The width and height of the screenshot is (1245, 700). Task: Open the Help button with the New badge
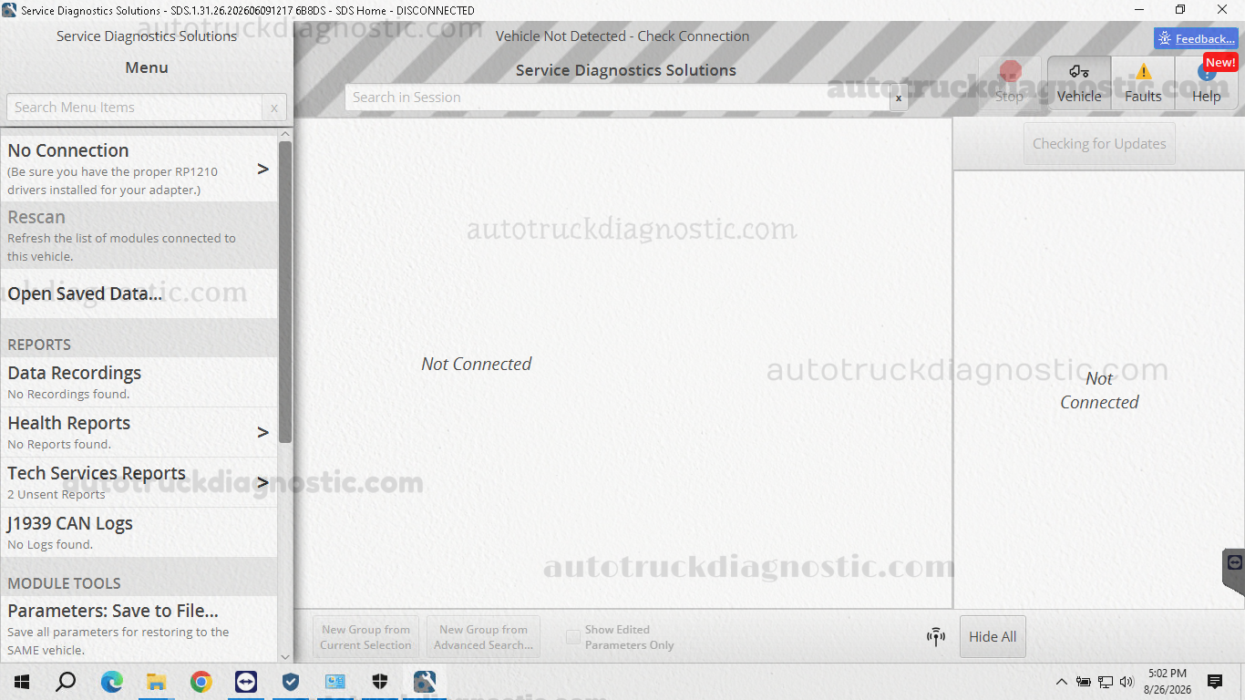click(1207, 83)
